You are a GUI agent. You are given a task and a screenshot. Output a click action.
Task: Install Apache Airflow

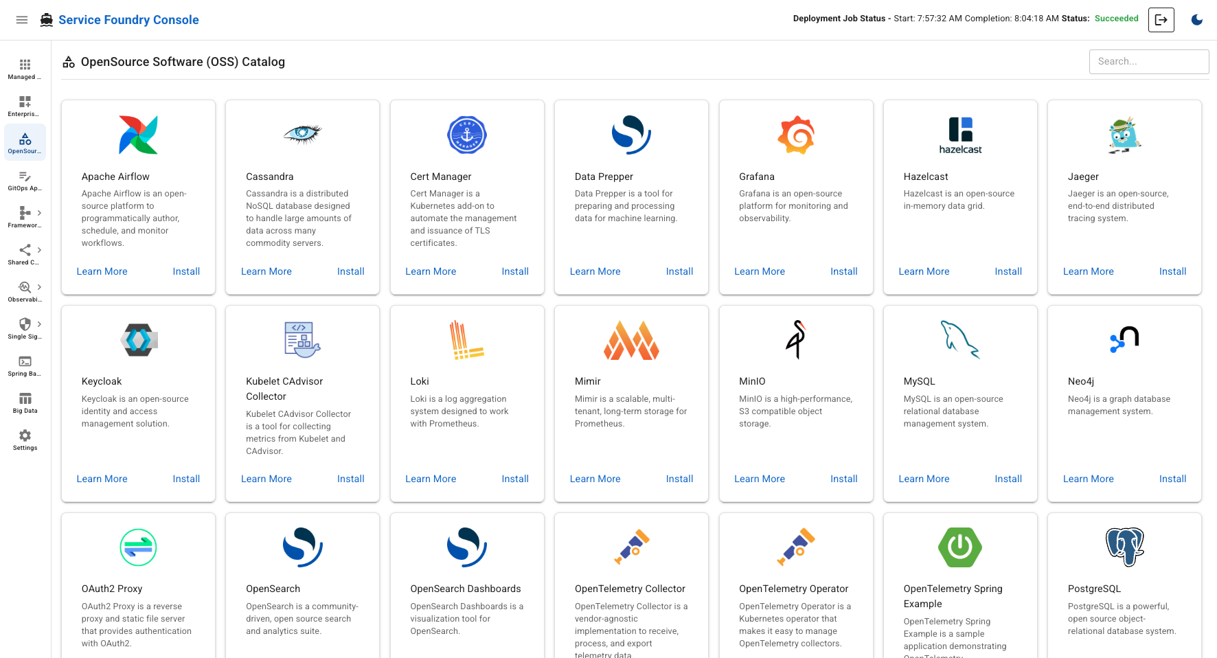click(186, 271)
